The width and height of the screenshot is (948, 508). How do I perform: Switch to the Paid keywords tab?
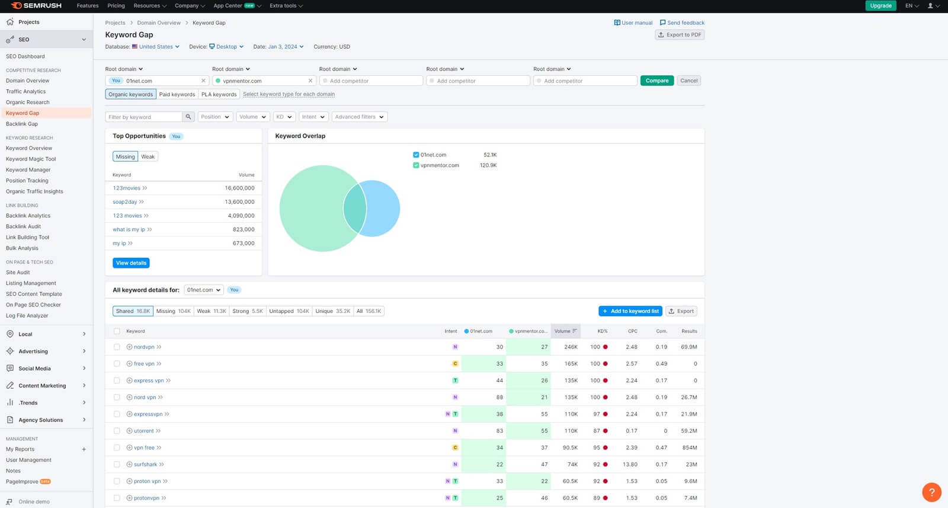(x=177, y=94)
